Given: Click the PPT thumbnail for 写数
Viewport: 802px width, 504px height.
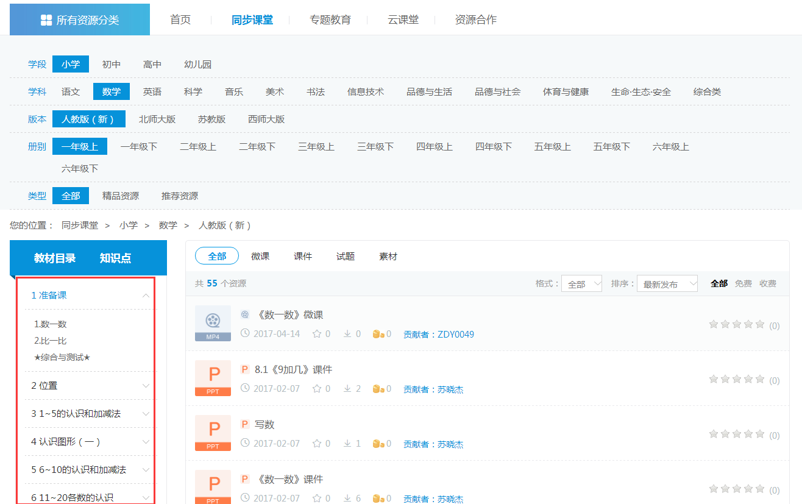Looking at the screenshot, I should [x=213, y=433].
